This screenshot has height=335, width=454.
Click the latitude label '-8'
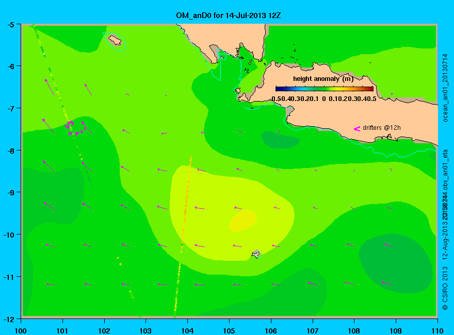tap(10, 150)
